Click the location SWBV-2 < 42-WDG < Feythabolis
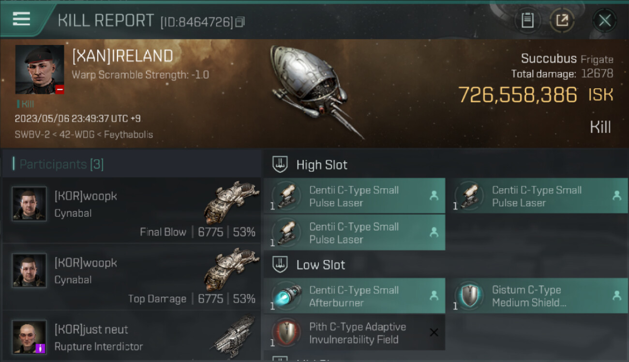 [x=84, y=135]
